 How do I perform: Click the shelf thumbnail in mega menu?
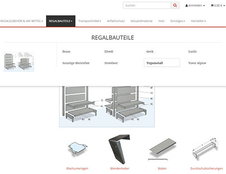pos(19,62)
